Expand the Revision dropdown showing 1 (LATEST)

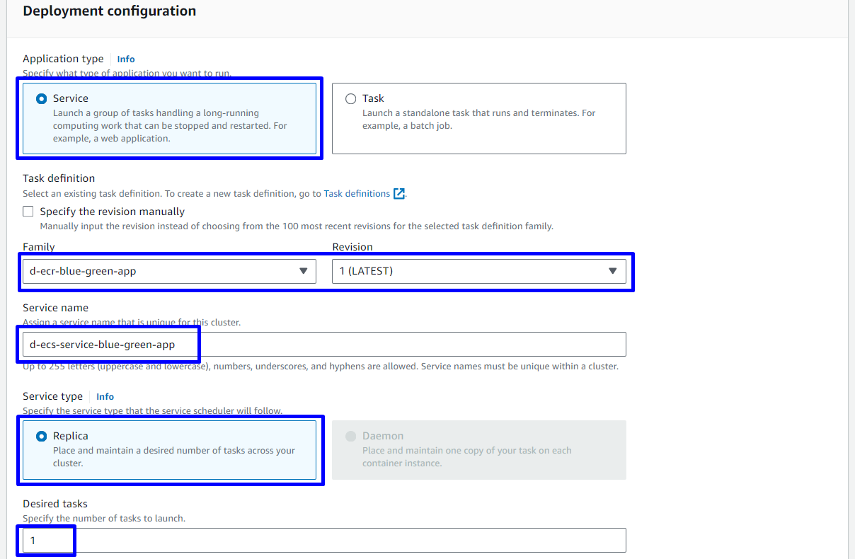tap(467, 271)
